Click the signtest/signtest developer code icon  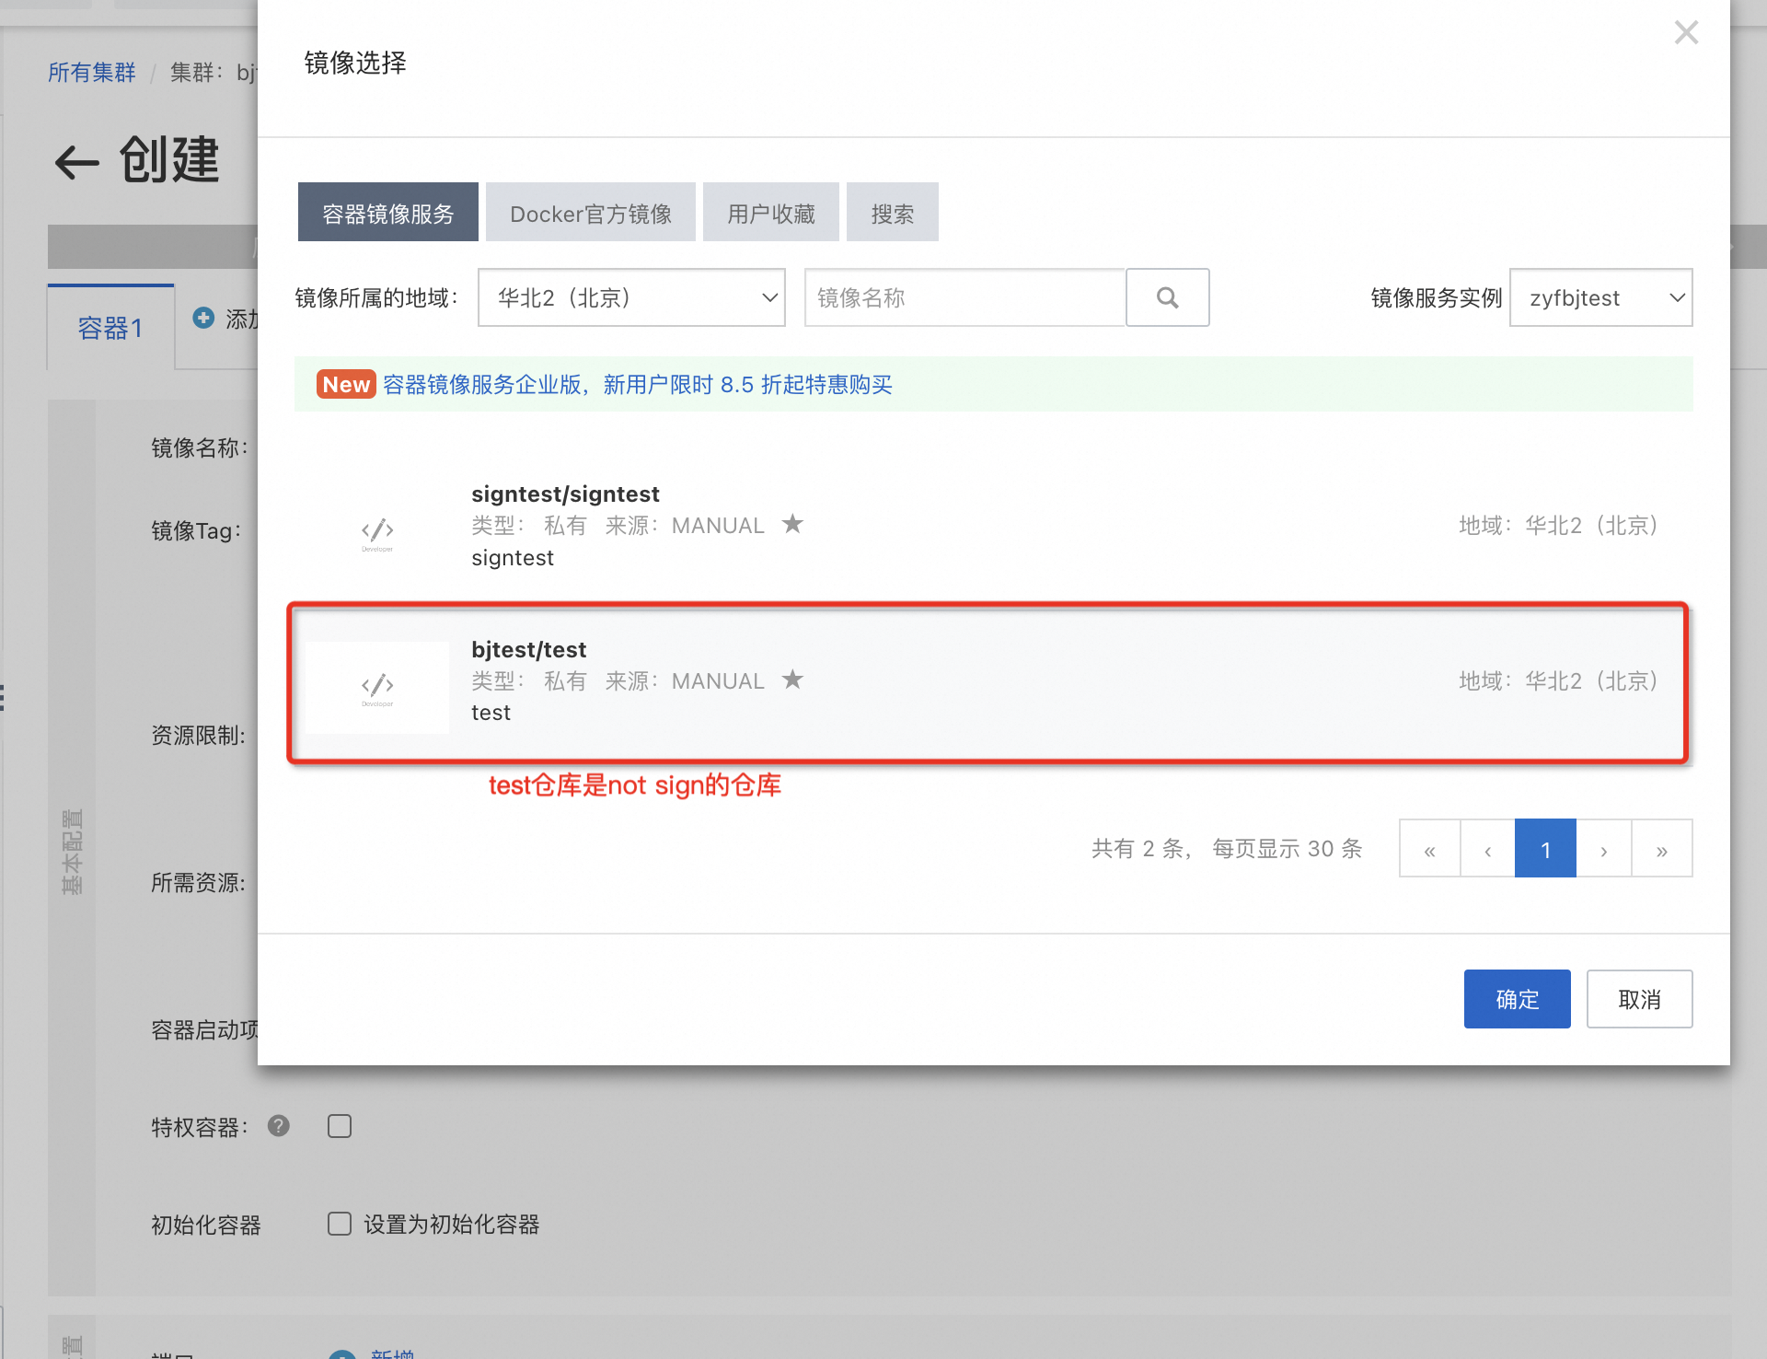pos(377,531)
